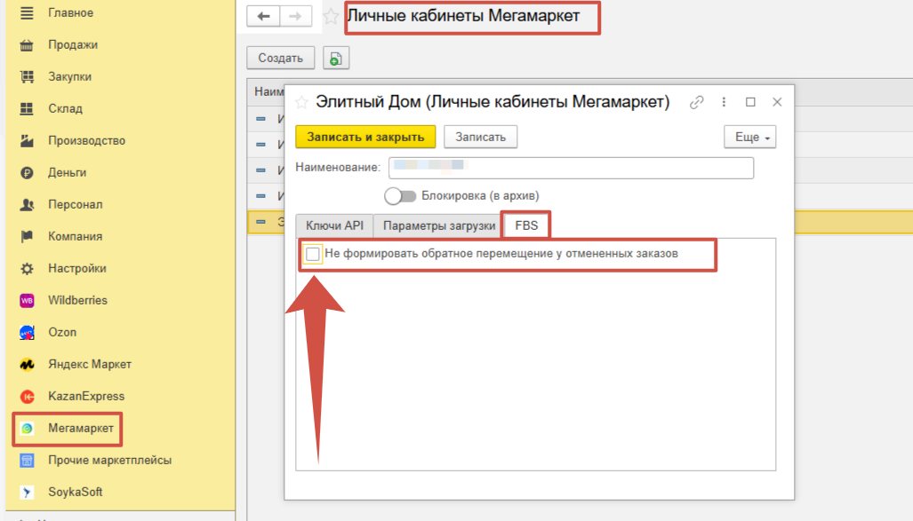Go to Склад section
This screenshot has width=913, height=521.
point(65,109)
